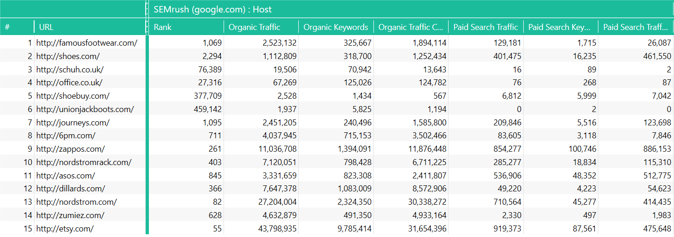Select organic keywords value 70,942
Screen dimensions: 674x237
359,70
